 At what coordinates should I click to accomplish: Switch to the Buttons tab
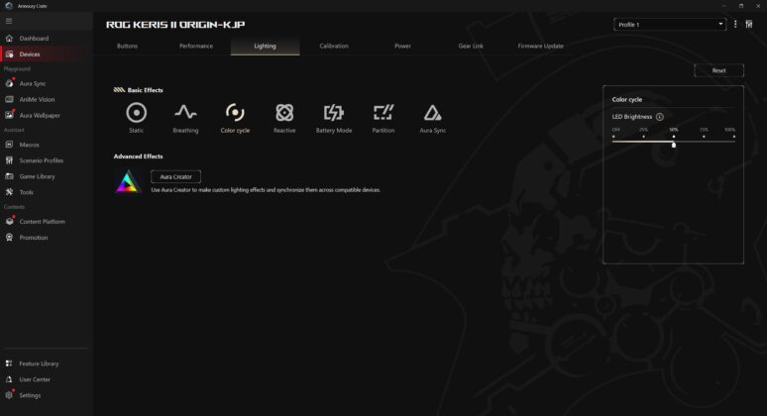coord(127,46)
